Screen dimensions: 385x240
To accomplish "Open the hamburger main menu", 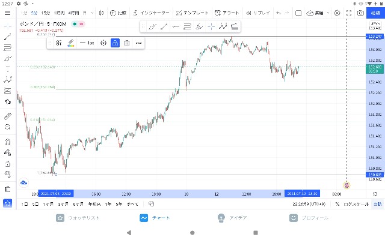I will [x=8, y=13].
